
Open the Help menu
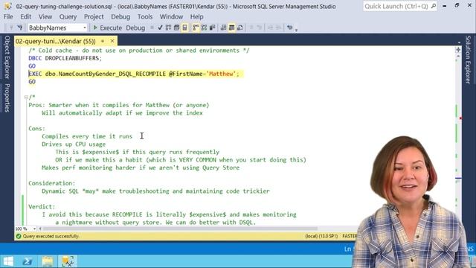tap(196, 16)
